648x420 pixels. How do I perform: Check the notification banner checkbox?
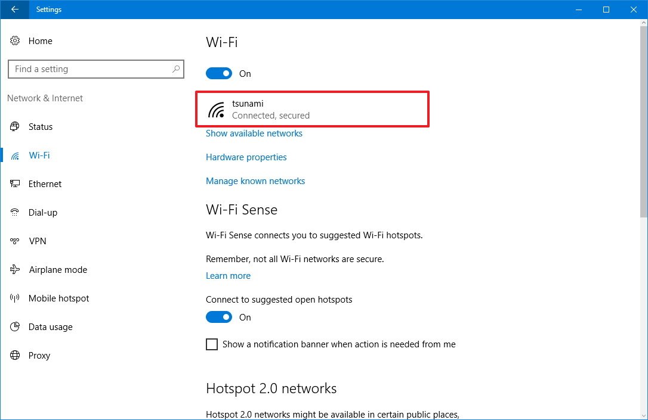(212, 344)
